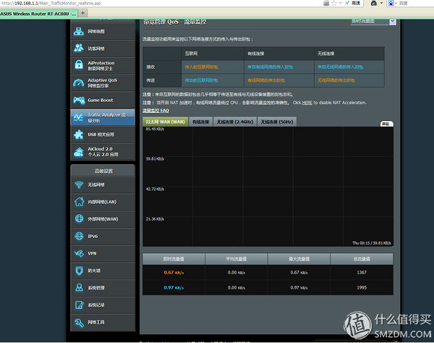Screen dimensions: 434x343
Task: Open the VPN arrows icon
Action: (x=79, y=253)
